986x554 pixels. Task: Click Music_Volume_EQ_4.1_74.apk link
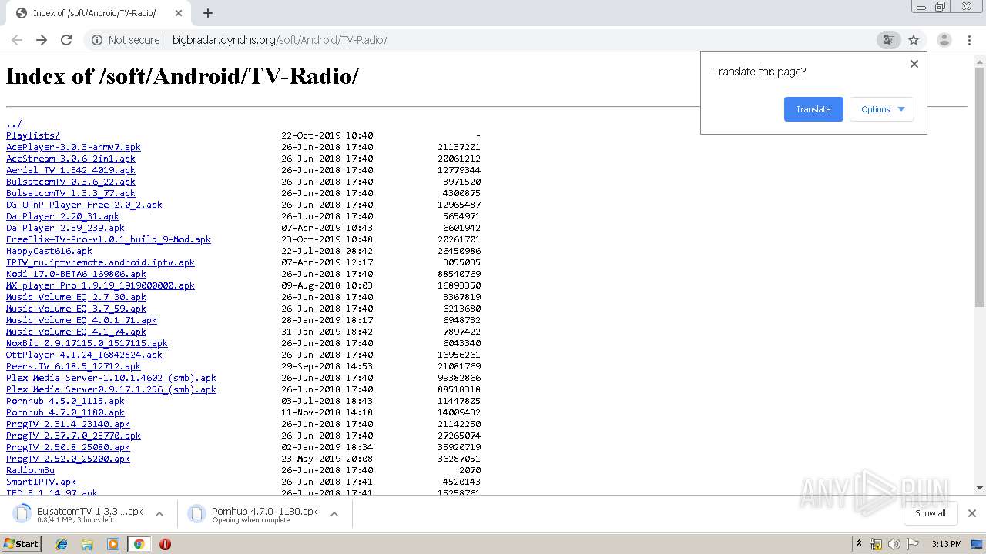pyautogui.click(x=76, y=332)
